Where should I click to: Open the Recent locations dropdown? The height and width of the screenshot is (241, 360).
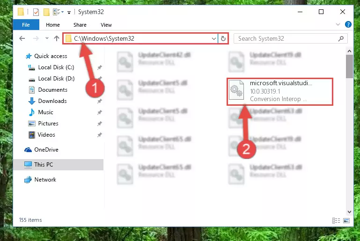point(47,38)
